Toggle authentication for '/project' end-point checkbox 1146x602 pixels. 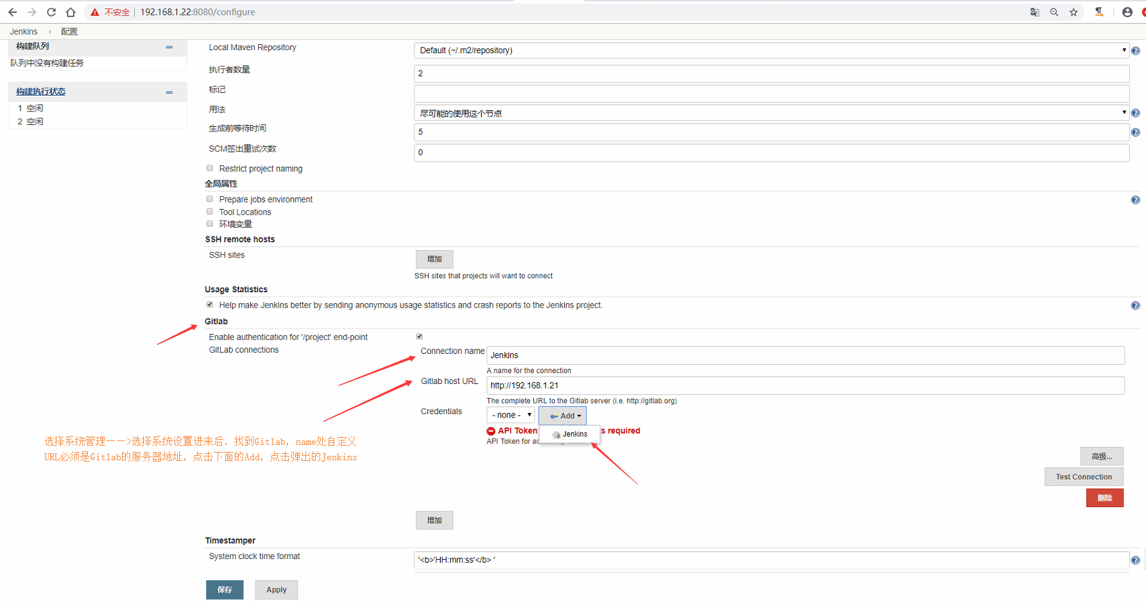(x=420, y=337)
